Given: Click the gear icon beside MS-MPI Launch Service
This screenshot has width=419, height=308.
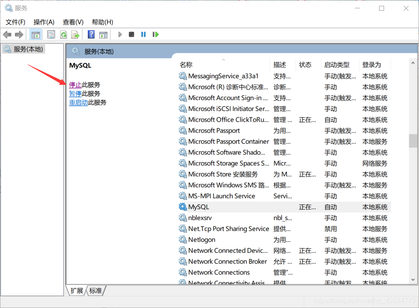Looking at the screenshot, I should (x=183, y=196).
